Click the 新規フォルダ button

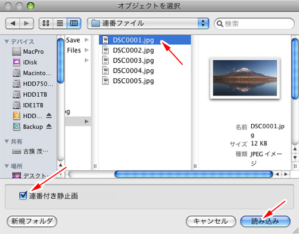point(32,221)
